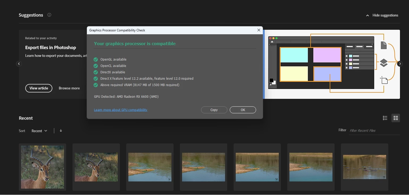Click the Suggestions info icon
Image resolution: width=409 pixels, height=195 pixels.
[49, 15]
